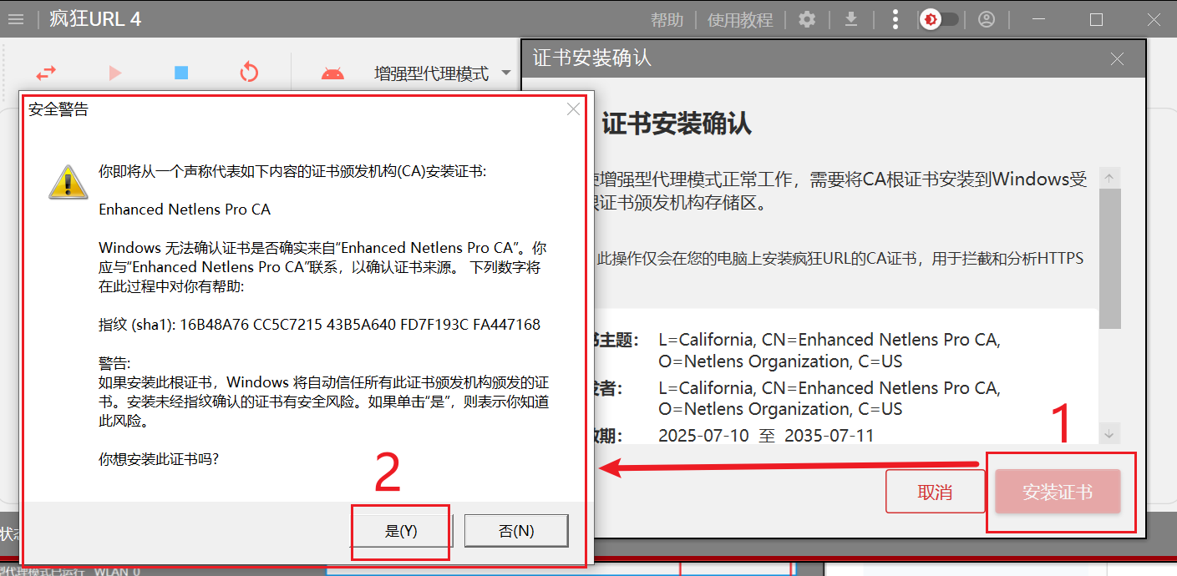
Task: Open settings via the gear icon
Action: 807,19
